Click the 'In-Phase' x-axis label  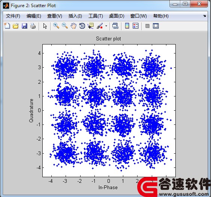(108, 187)
